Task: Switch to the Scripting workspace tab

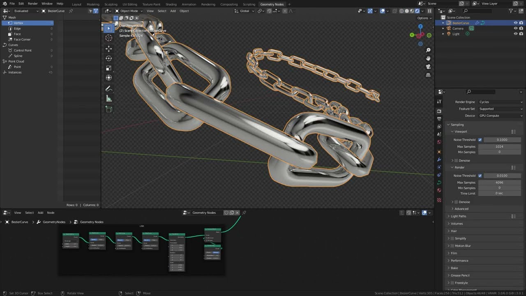Action: tap(249, 4)
